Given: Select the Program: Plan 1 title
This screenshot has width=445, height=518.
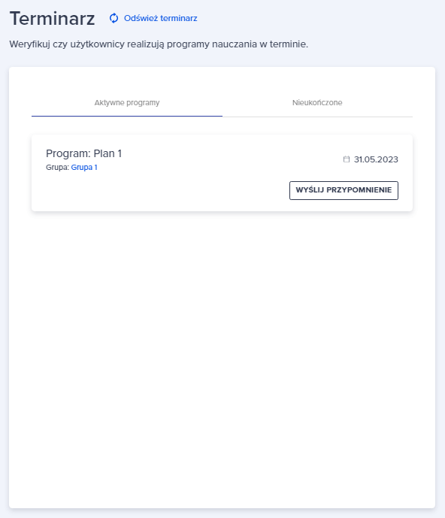Looking at the screenshot, I should (x=83, y=153).
